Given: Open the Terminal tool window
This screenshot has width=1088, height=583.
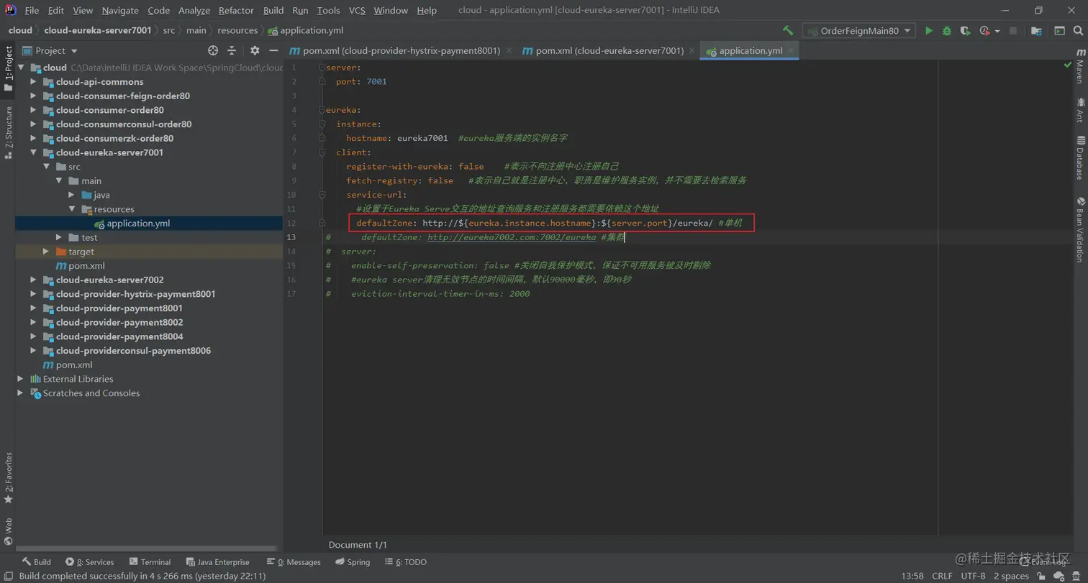Looking at the screenshot, I should tap(150, 562).
